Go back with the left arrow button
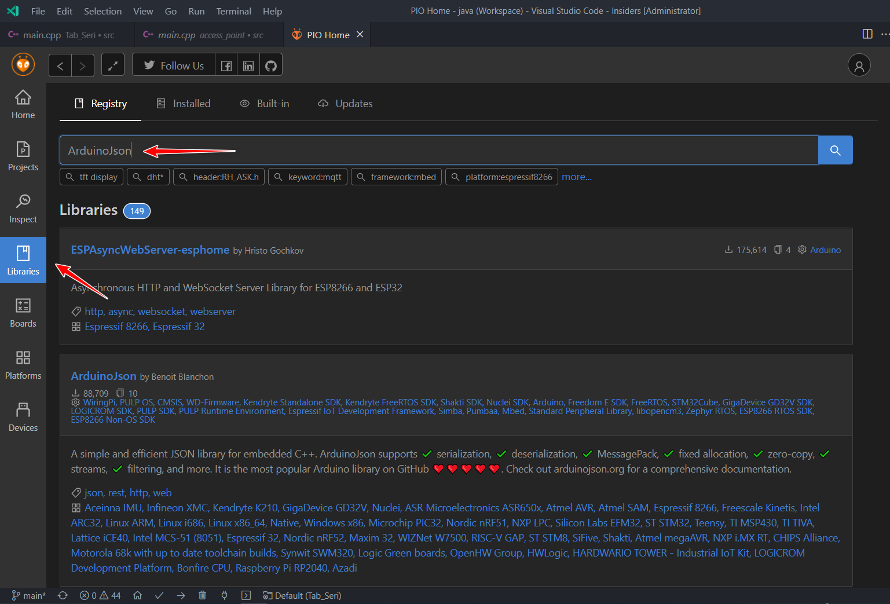 (x=60, y=65)
